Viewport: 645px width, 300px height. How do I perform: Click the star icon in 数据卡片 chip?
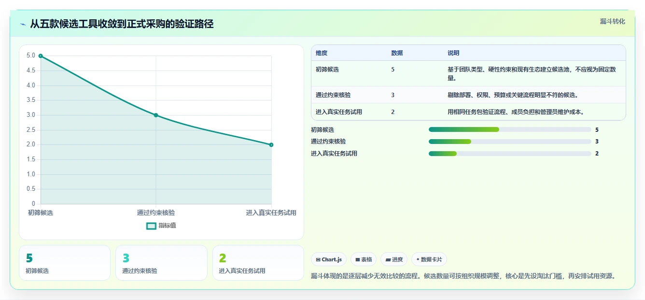click(418, 259)
